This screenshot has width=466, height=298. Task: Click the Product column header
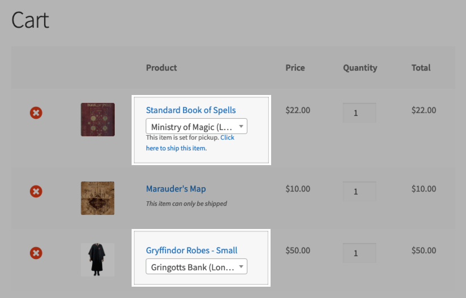click(162, 68)
